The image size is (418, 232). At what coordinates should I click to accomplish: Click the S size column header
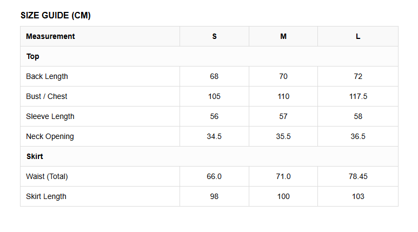214,36
